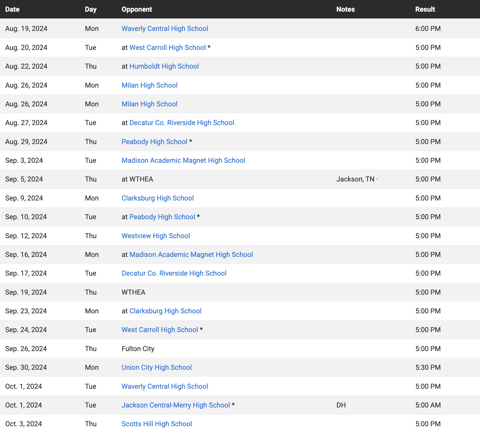
Task: Select the Oct. 3, 2024 date cell
Action: point(24,424)
